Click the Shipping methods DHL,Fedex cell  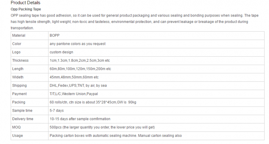(156, 86)
